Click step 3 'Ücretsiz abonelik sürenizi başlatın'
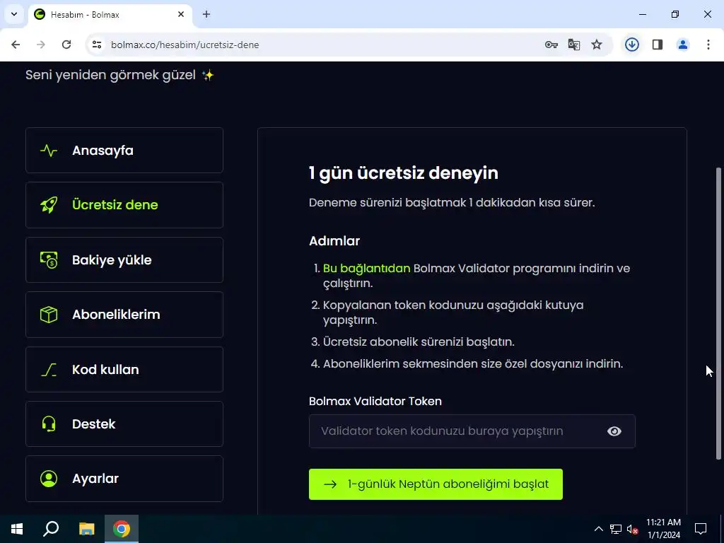The width and height of the screenshot is (724, 543). click(419, 341)
